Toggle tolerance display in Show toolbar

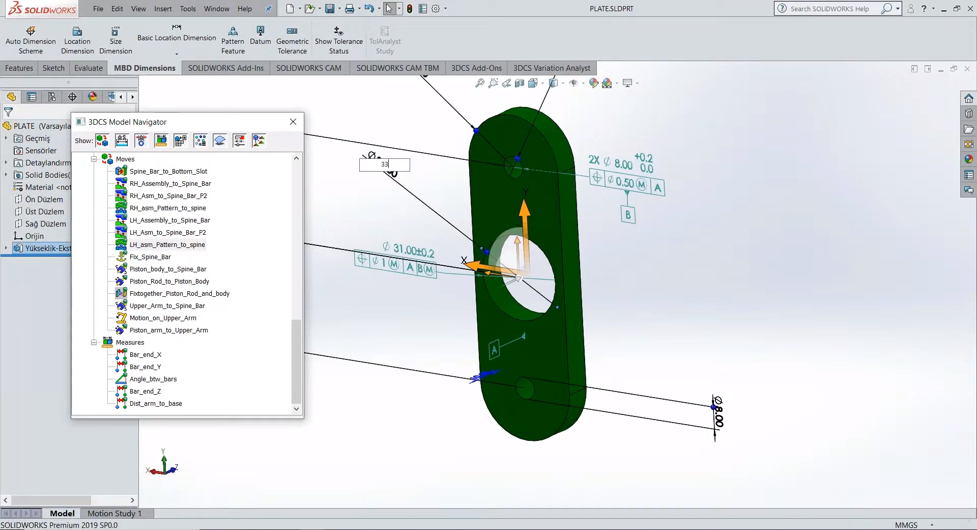pyautogui.click(x=121, y=141)
